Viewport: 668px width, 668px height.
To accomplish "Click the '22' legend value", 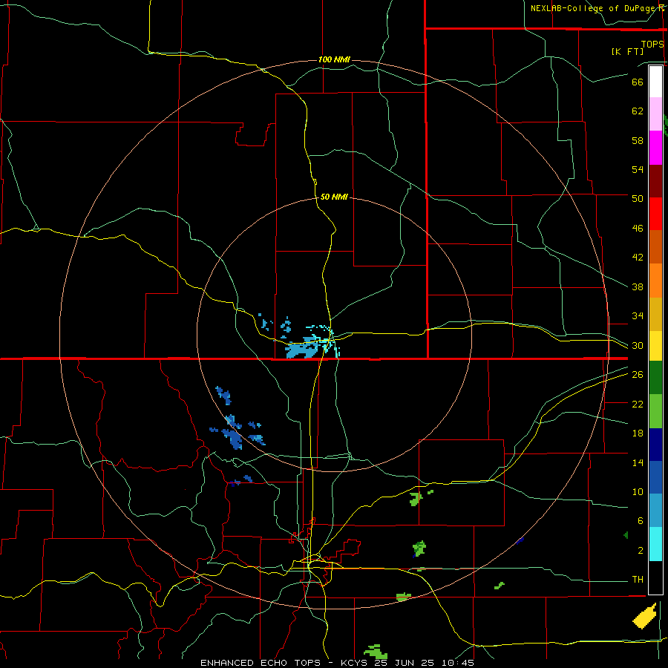I will 638,404.
